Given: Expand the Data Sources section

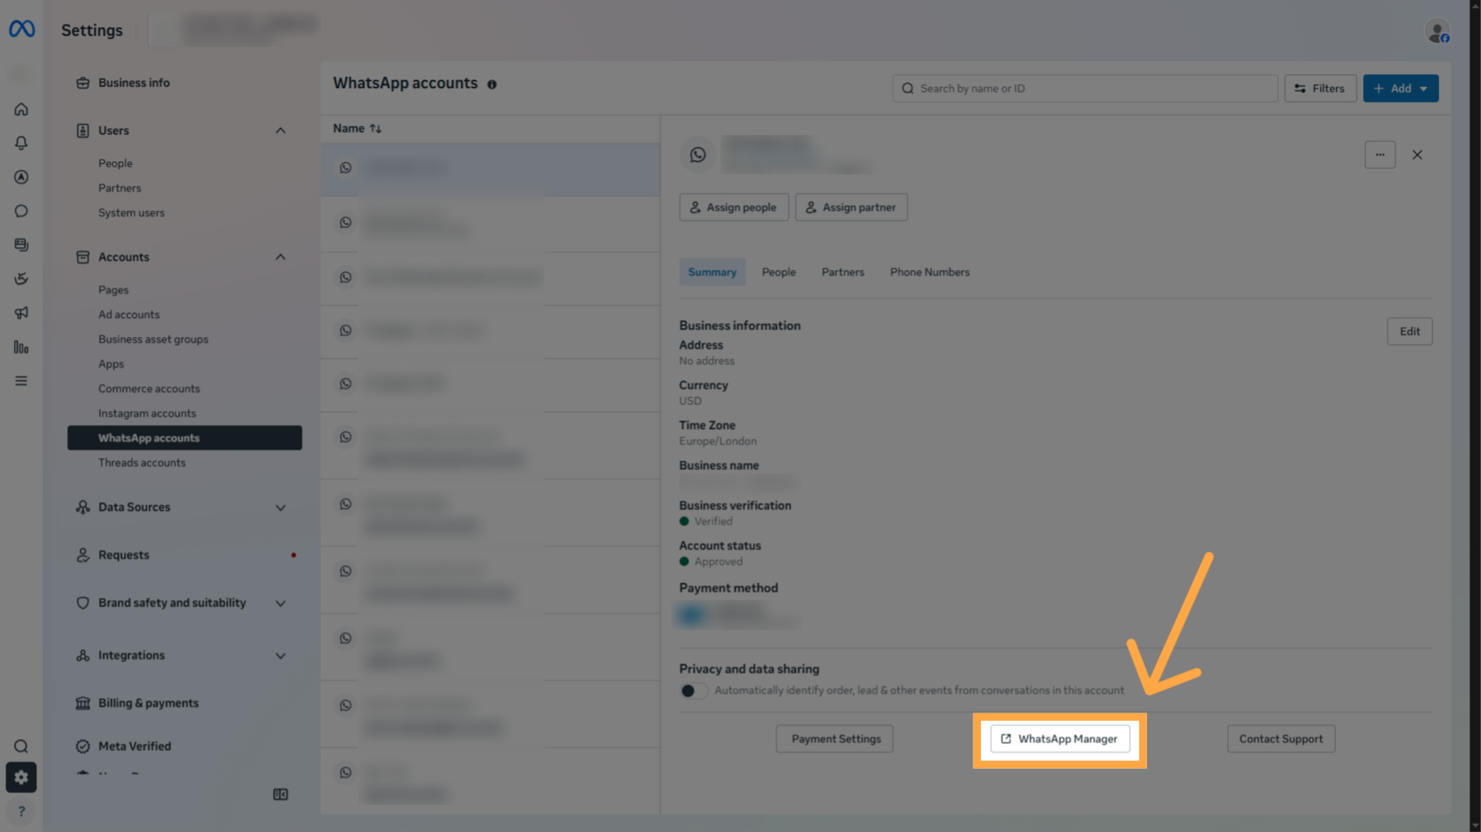Looking at the screenshot, I should point(281,507).
